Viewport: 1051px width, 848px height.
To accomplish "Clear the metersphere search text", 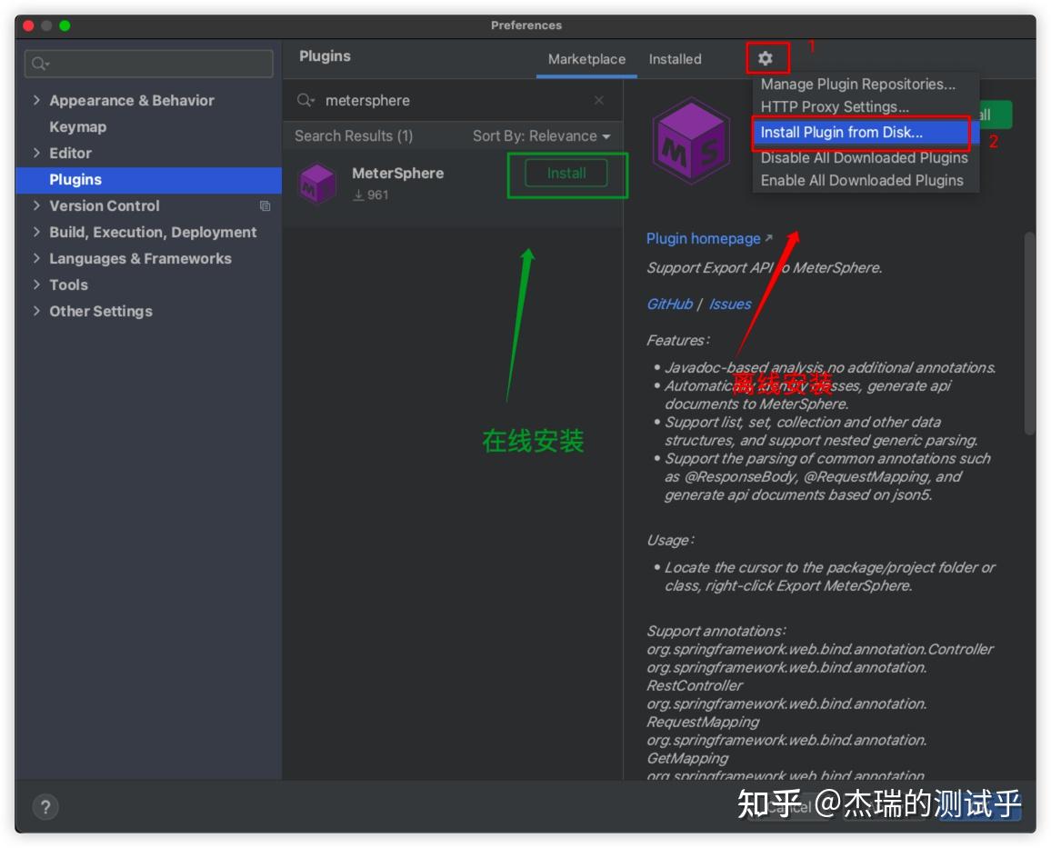I will (x=598, y=100).
